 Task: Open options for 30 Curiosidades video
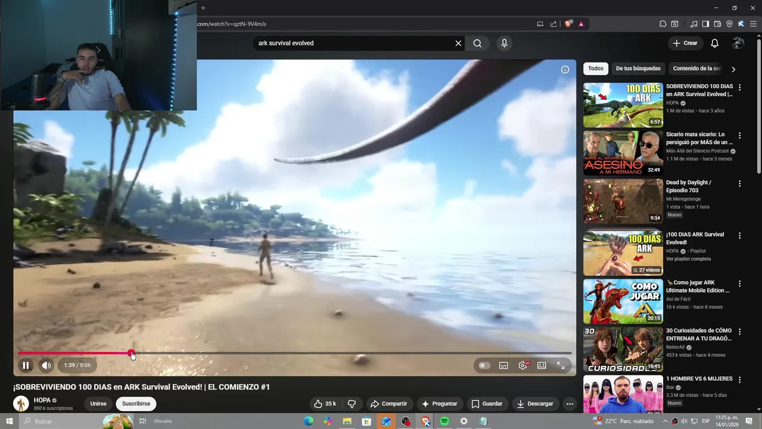(x=740, y=332)
